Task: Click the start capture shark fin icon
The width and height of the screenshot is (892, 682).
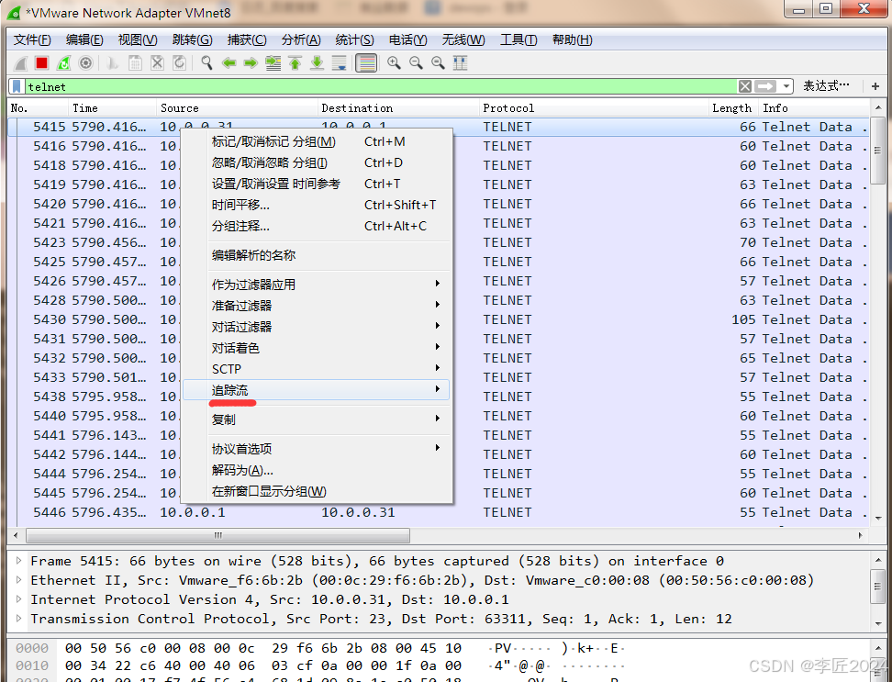Action: [x=20, y=63]
